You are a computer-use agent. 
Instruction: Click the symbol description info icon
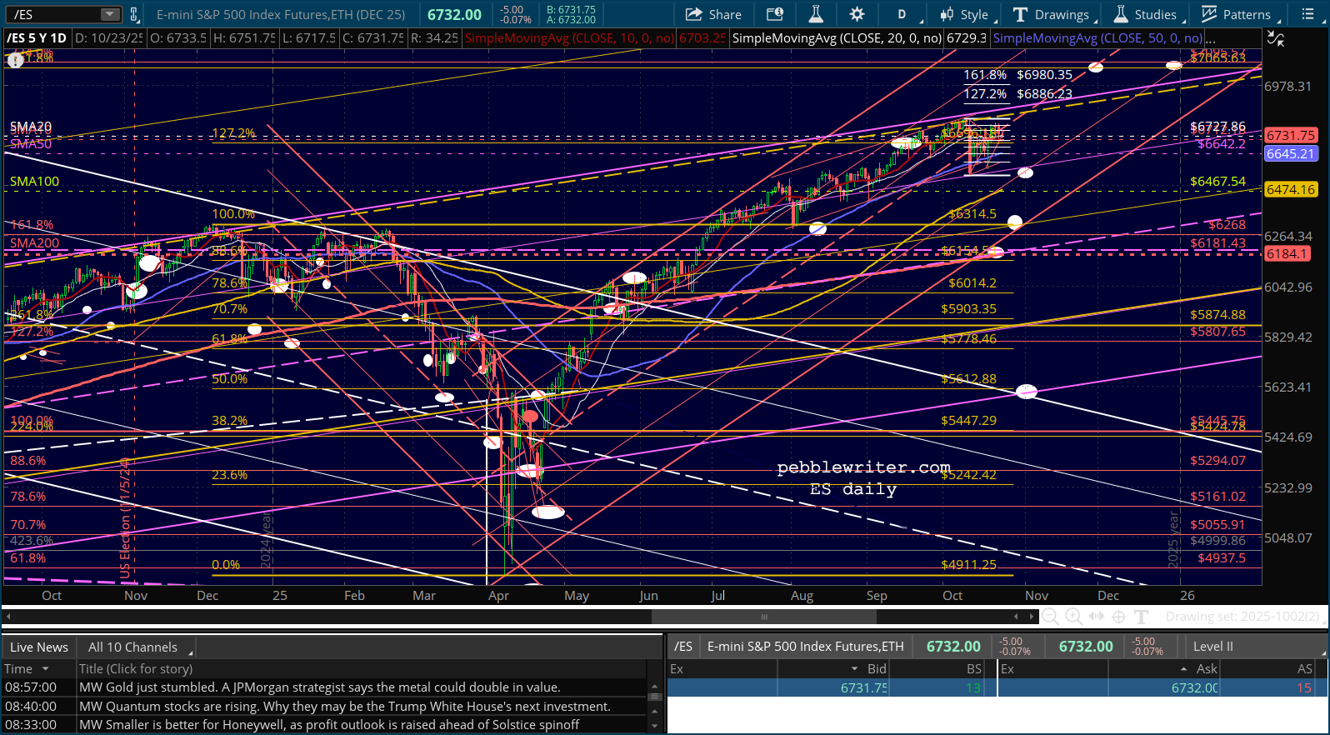click(x=775, y=14)
